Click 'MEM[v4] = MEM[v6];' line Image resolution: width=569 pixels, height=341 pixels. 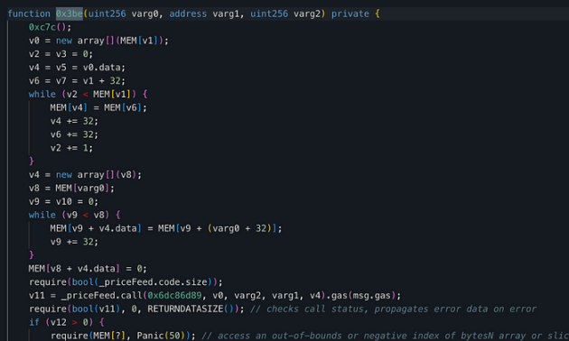tap(98, 107)
